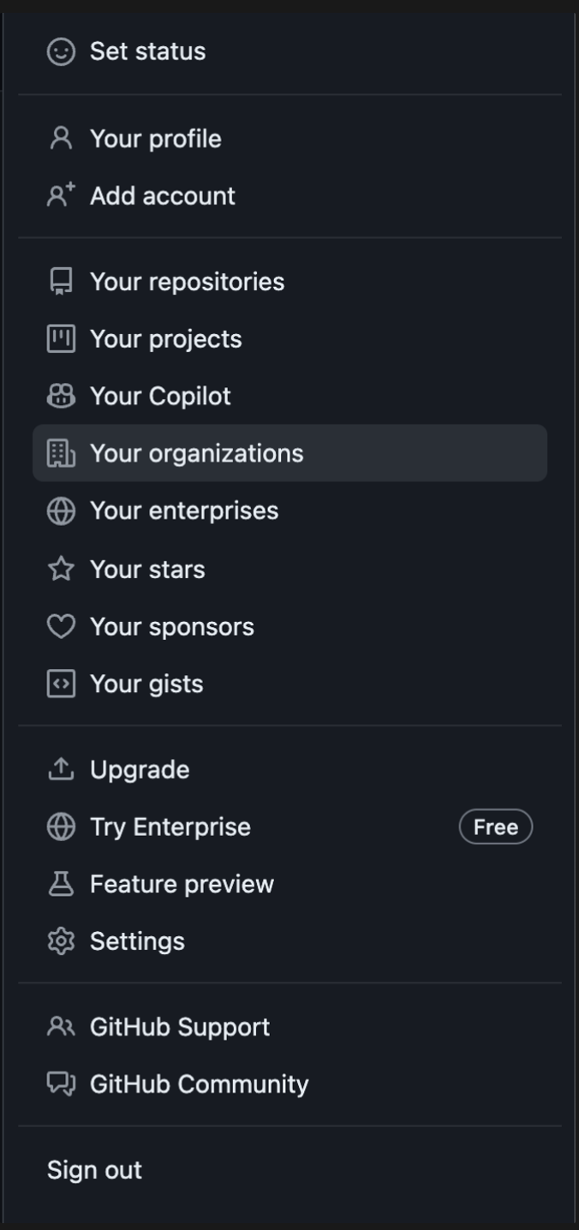Click the Copilot icon in the menu

[61, 397]
